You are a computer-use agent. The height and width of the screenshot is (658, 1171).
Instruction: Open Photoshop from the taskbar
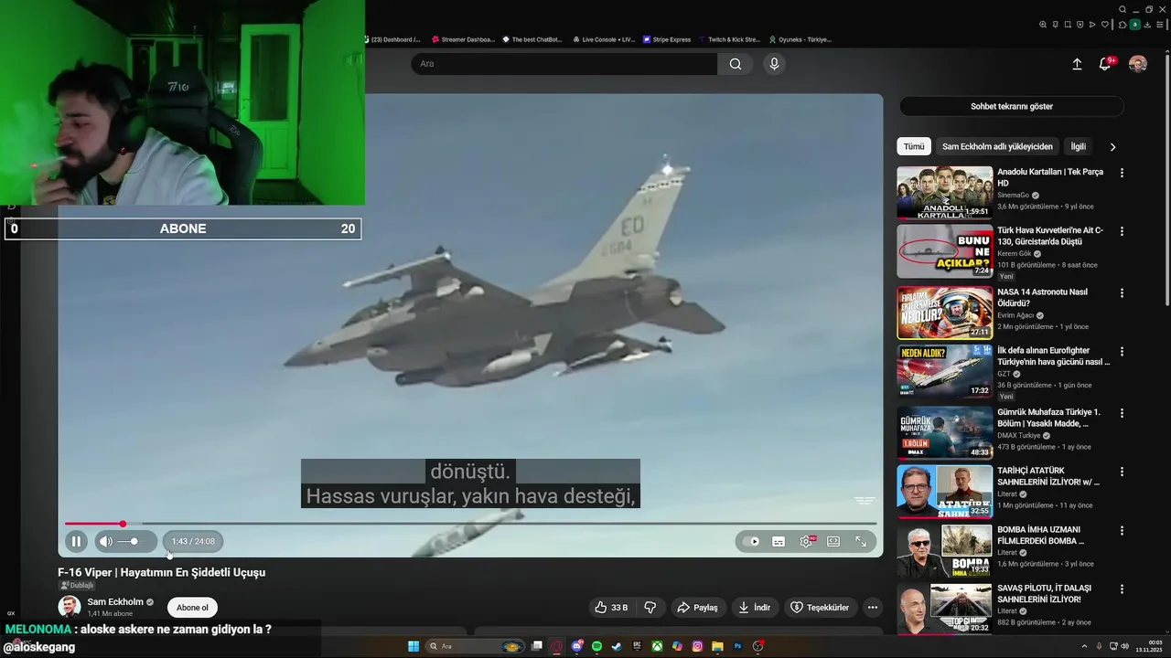[x=737, y=646]
